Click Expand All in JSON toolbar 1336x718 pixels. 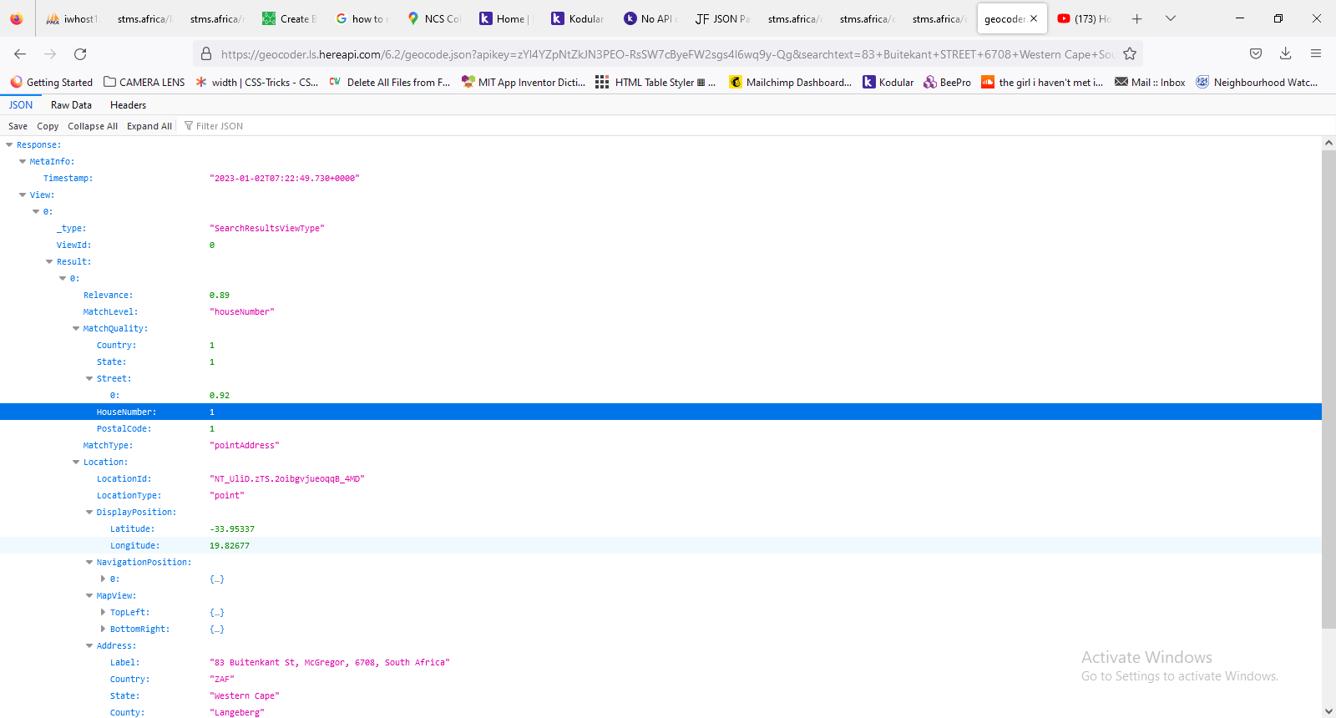[149, 126]
